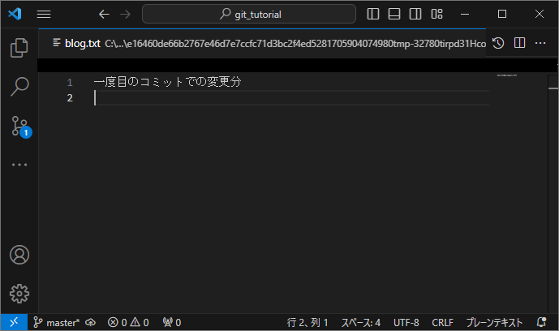Click line number 2 in the gutter
The height and width of the screenshot is (331, 559).
[x=70, y=97]
